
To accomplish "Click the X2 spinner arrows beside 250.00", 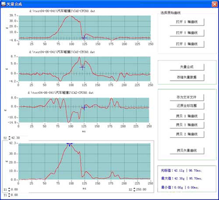I will (134, 190).
